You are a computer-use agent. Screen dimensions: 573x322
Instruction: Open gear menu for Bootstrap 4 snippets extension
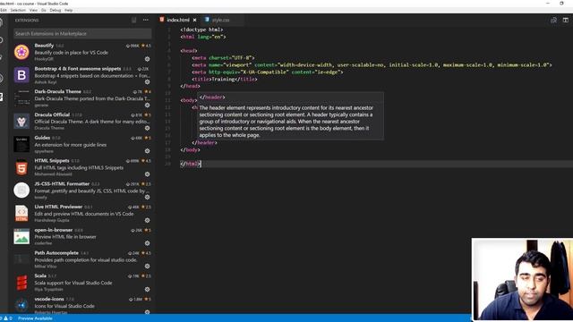point(147,81)
